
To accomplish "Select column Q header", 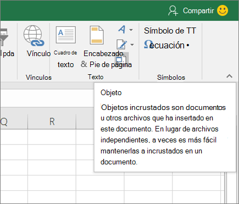I will 14,122.
